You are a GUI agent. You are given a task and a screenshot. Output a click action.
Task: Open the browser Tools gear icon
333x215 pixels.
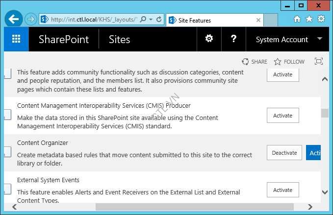pyautogui.click(x=321, y=19)
